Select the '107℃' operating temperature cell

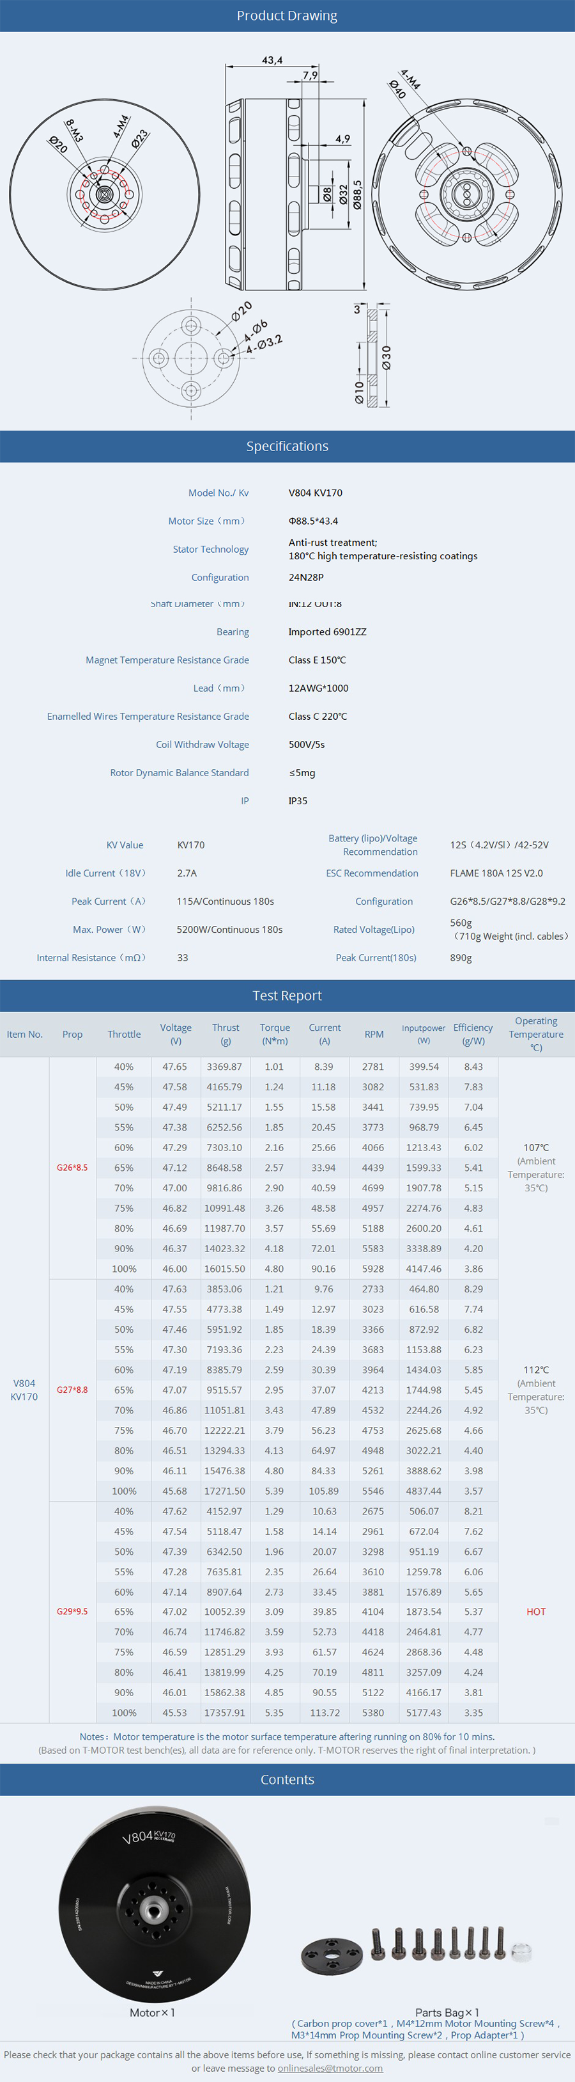coord(536,1168)
